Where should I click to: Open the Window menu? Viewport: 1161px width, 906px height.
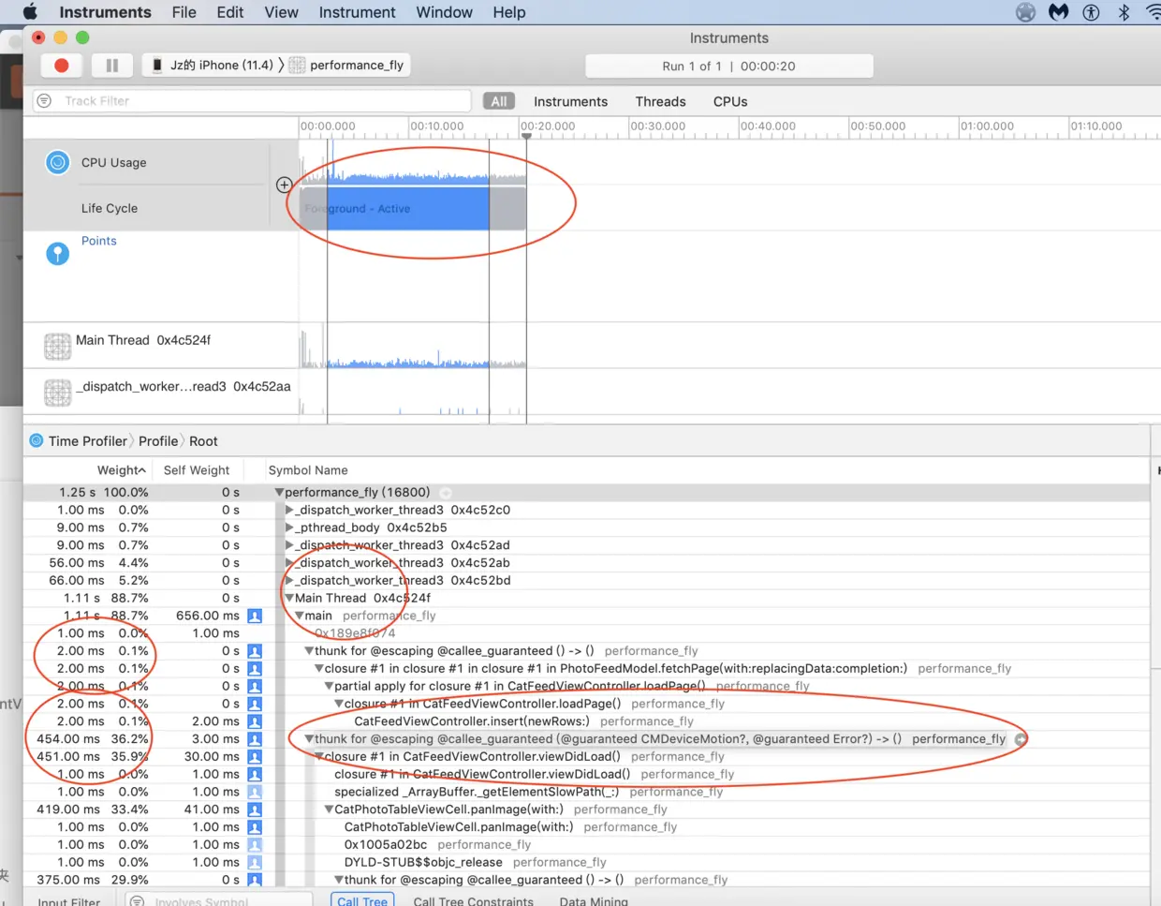click(x=444, y=12)
